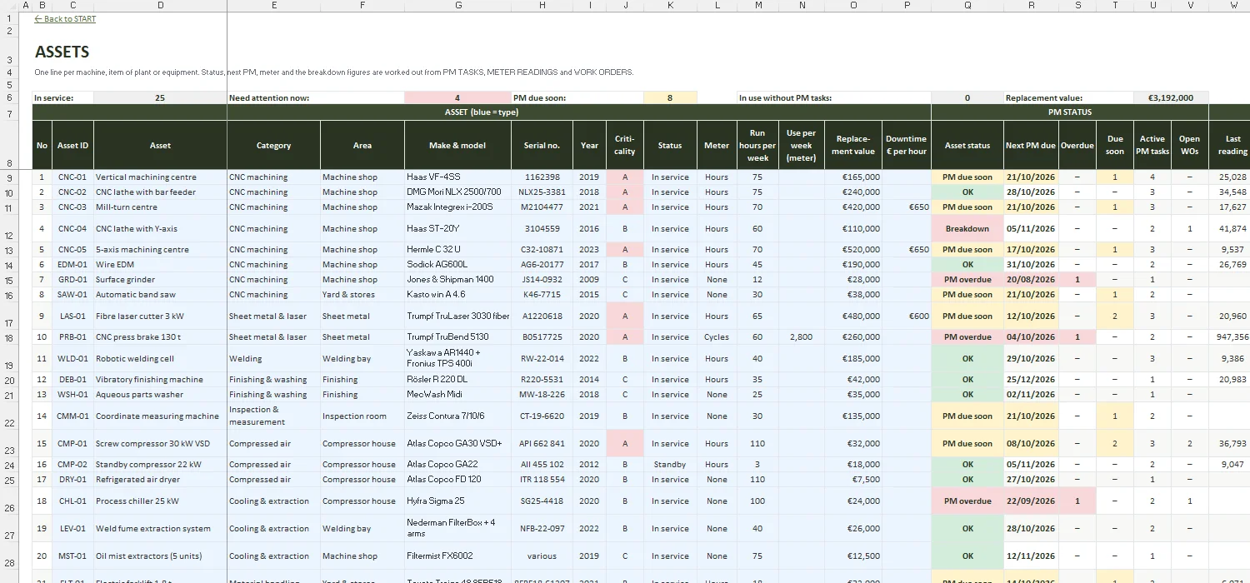Select the ASSETS title cell
The height and width of the screenshot is (583, 1250).
62,52
